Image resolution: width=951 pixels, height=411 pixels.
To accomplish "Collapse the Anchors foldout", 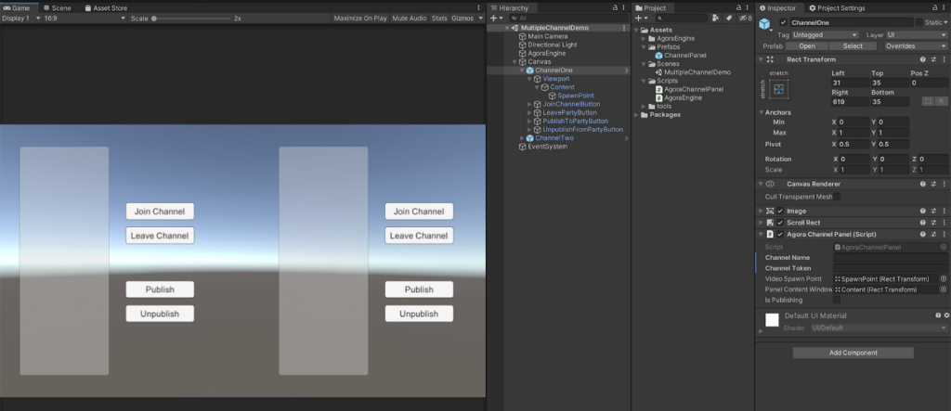I will (762, 112).
